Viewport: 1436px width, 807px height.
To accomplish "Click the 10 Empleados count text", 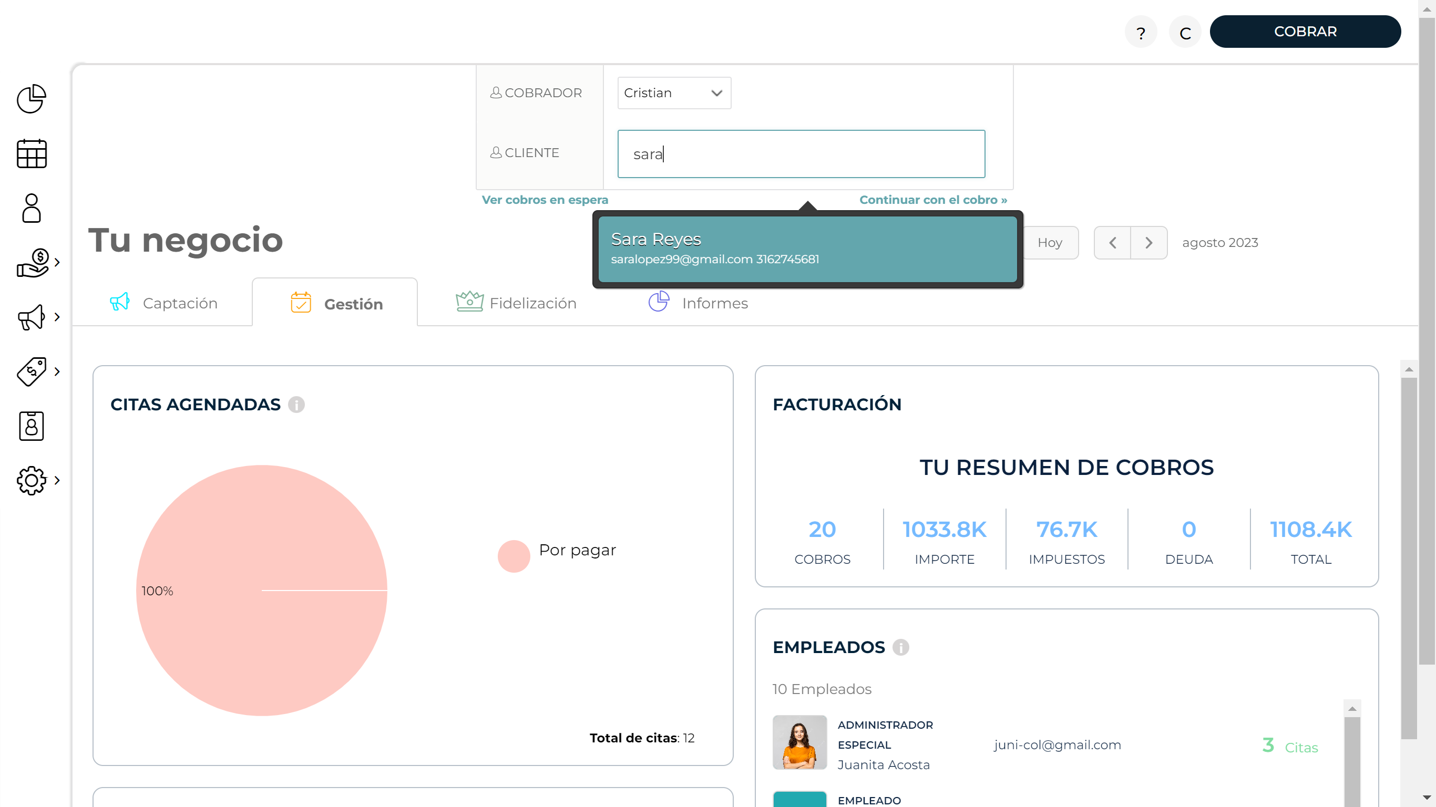I will pos(821,689).
